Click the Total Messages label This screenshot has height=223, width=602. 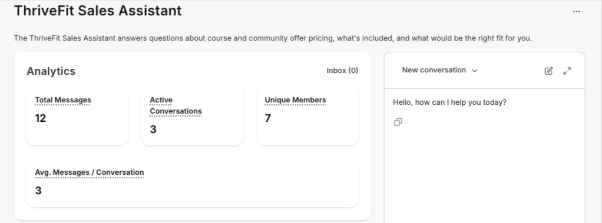point(63,100)
